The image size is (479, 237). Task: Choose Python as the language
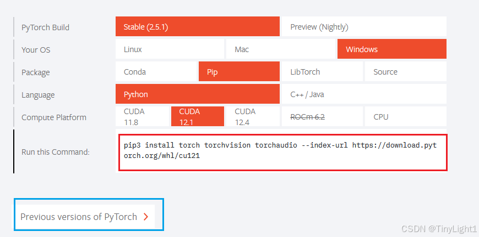click(197, 94)
